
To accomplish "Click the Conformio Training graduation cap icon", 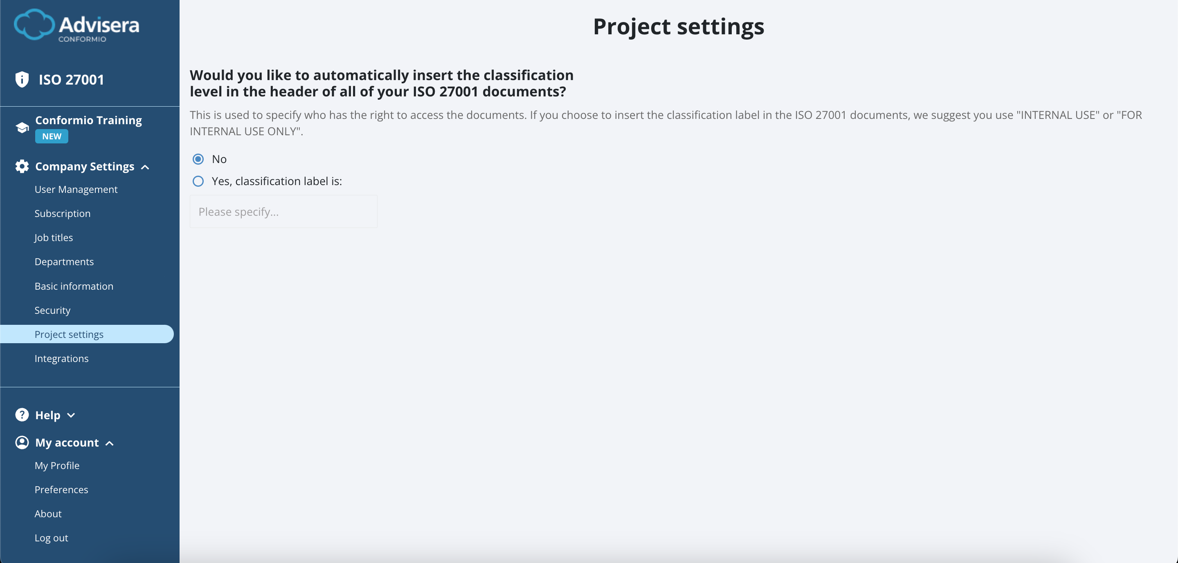I will coord(22,127).
